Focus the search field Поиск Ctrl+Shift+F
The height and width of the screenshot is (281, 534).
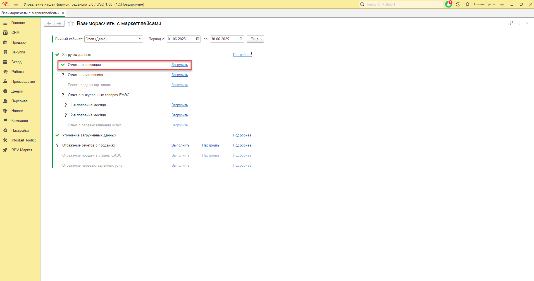click(x=401, y=4)
